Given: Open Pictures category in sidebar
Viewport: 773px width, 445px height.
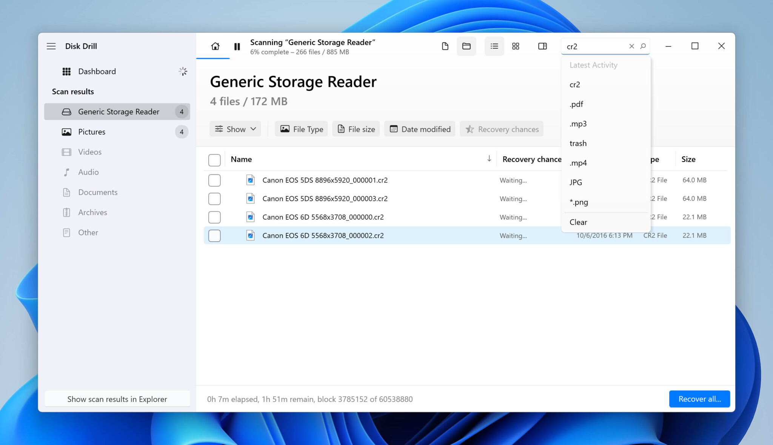Looking at the screenshot, I should [x=92, y=132].
